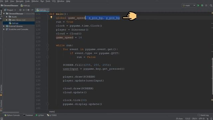The height and width of the screenshot is (120, 213).
Task: Click the intention lightbulb on line 123
Action: 51,17
